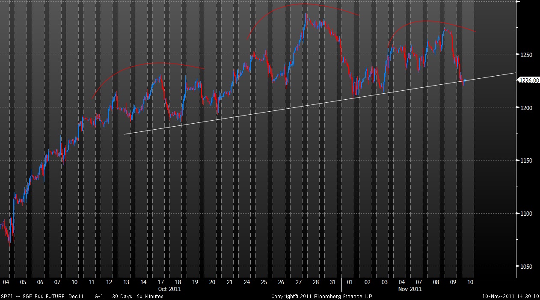
Task: Select the white ascending trendline annotation
Action: point(320,104)
